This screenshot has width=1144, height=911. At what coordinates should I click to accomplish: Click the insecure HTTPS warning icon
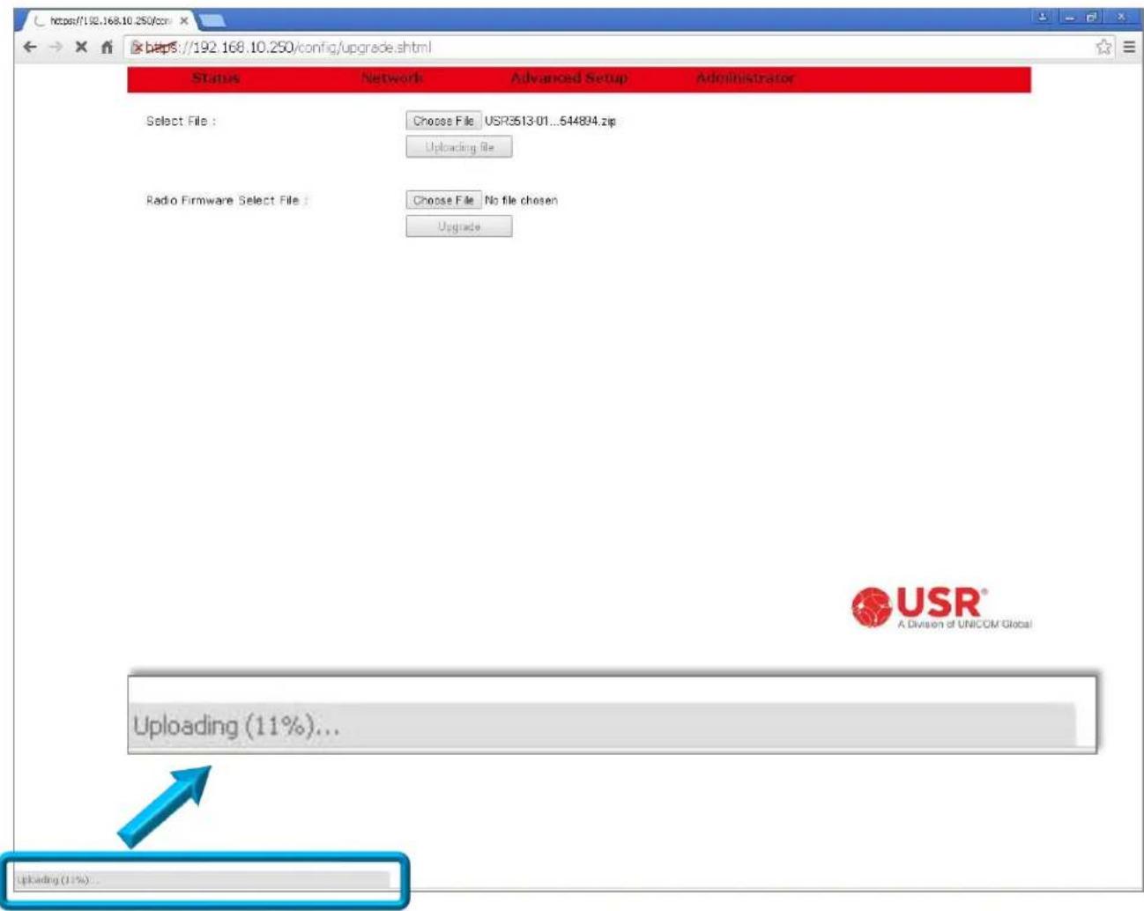[137, 48]
